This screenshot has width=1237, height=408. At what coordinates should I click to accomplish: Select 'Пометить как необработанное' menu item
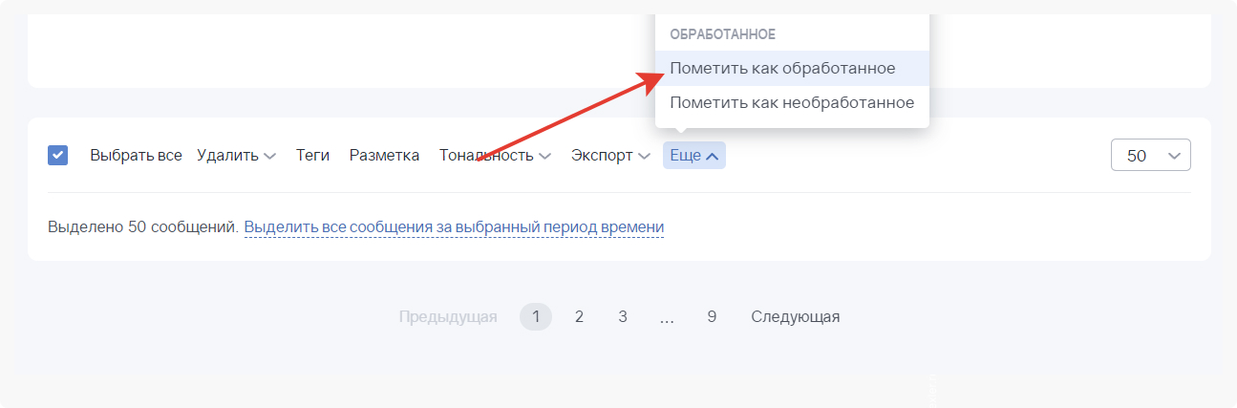pos(792,102)
